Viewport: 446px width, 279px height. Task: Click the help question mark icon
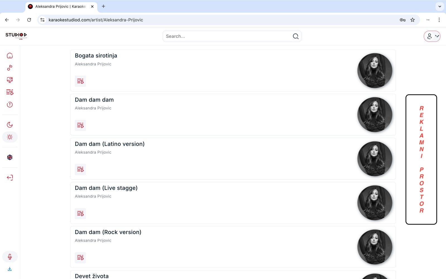pyautogui.click(x=10, y=105)
